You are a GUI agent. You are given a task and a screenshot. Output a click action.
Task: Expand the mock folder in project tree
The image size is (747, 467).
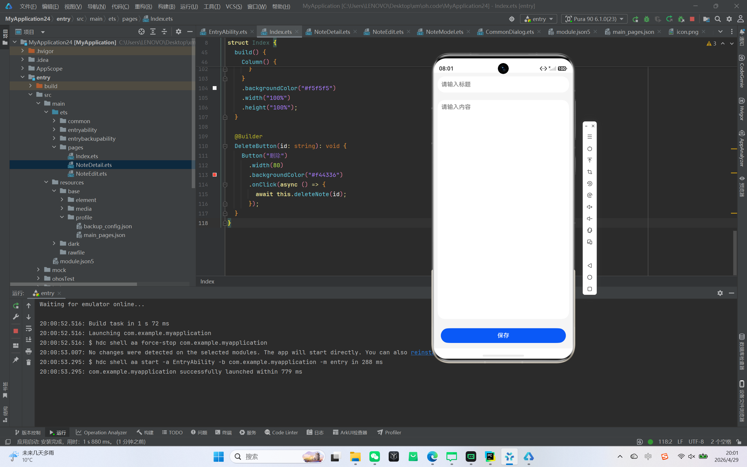tap(38, 270)
